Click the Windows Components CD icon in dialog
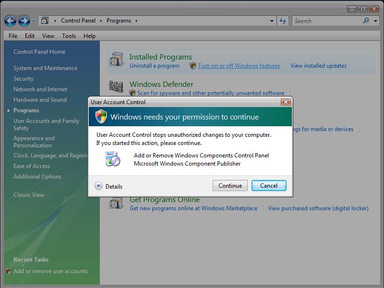The image size is (384, 288). click(113, 159)
